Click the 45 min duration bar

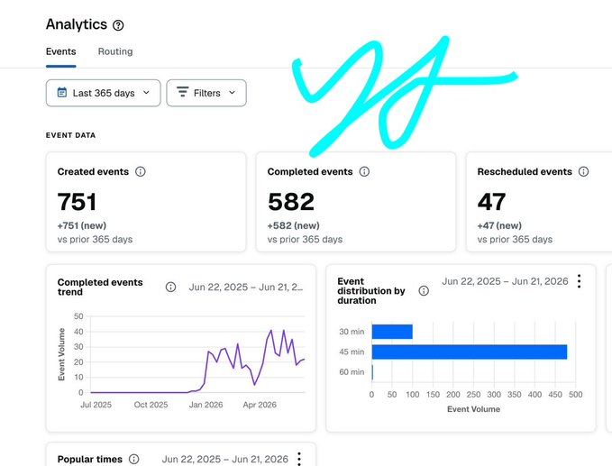470,352
